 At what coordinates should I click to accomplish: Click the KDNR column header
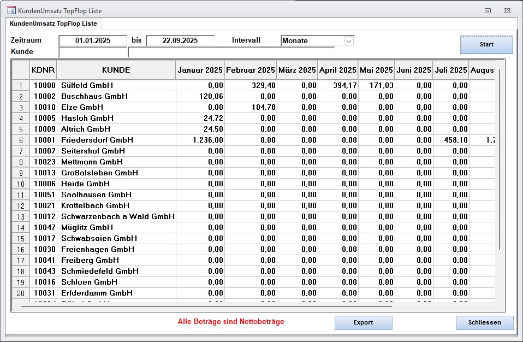[43, 70]
